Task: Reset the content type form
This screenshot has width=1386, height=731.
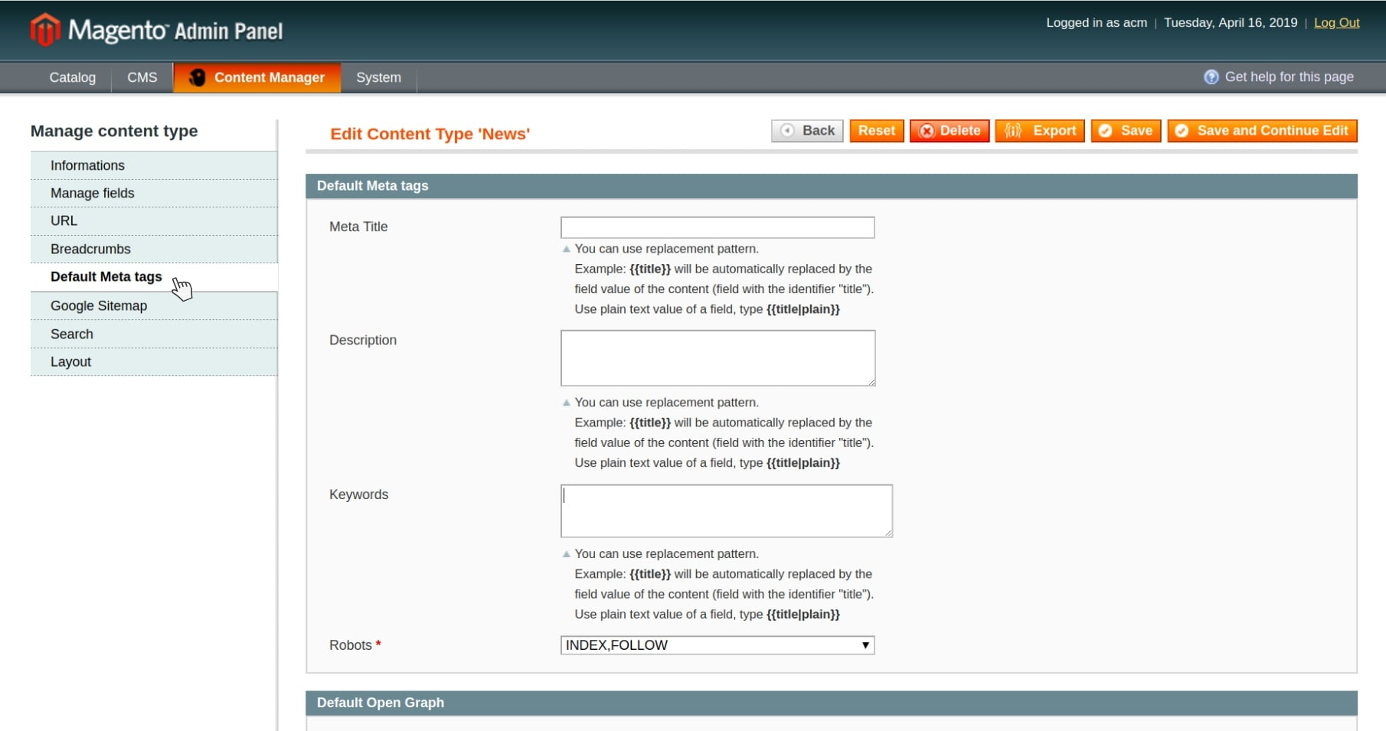Action: tap(876, 131)
